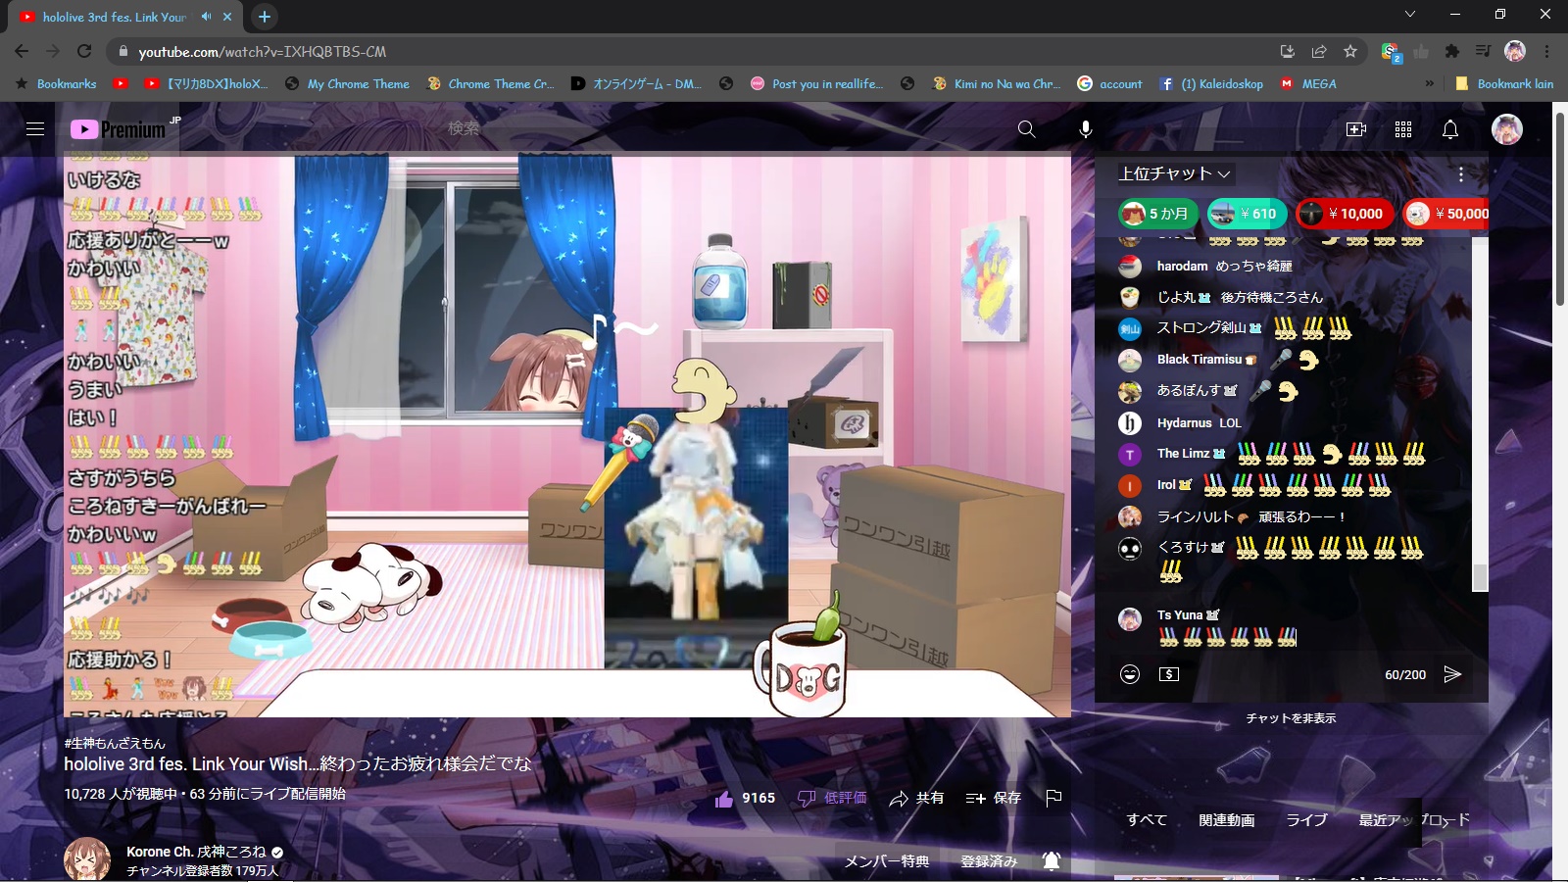Close the hololive 3rd fes tab
The image size is (1568, 882).
tap(227, 17)
